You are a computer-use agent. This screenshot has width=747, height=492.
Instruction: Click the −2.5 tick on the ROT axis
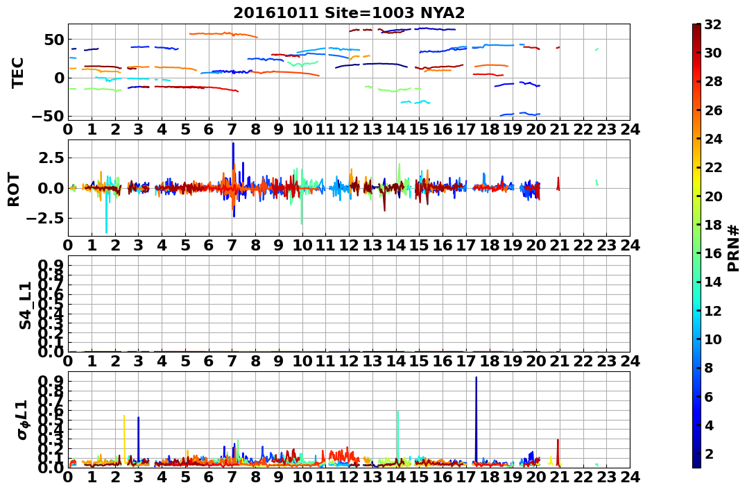(x=46, y=219)
